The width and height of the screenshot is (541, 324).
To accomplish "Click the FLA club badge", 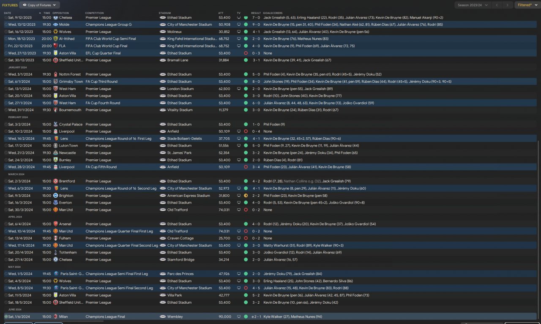I will [x=55, y=46].
